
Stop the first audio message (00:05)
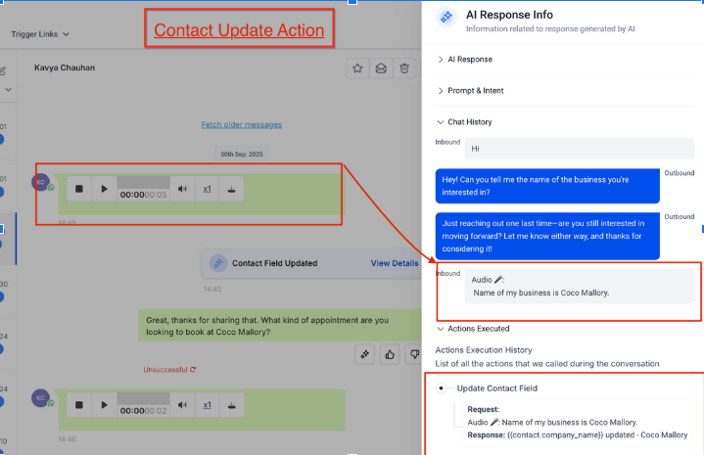(79, 189)
